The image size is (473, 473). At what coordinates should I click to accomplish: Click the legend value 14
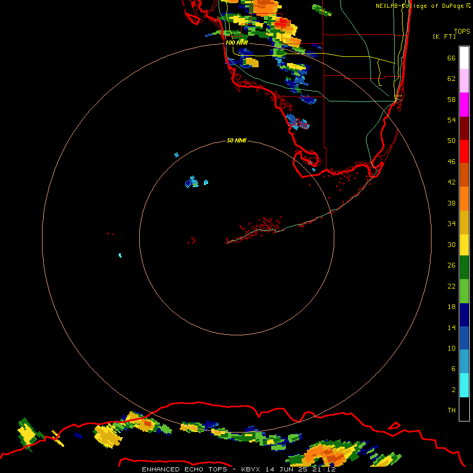pos(451,327)
